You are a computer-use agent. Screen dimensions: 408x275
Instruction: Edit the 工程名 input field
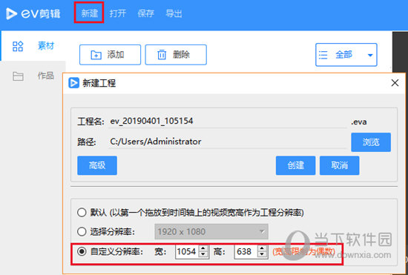coord(228,121)
